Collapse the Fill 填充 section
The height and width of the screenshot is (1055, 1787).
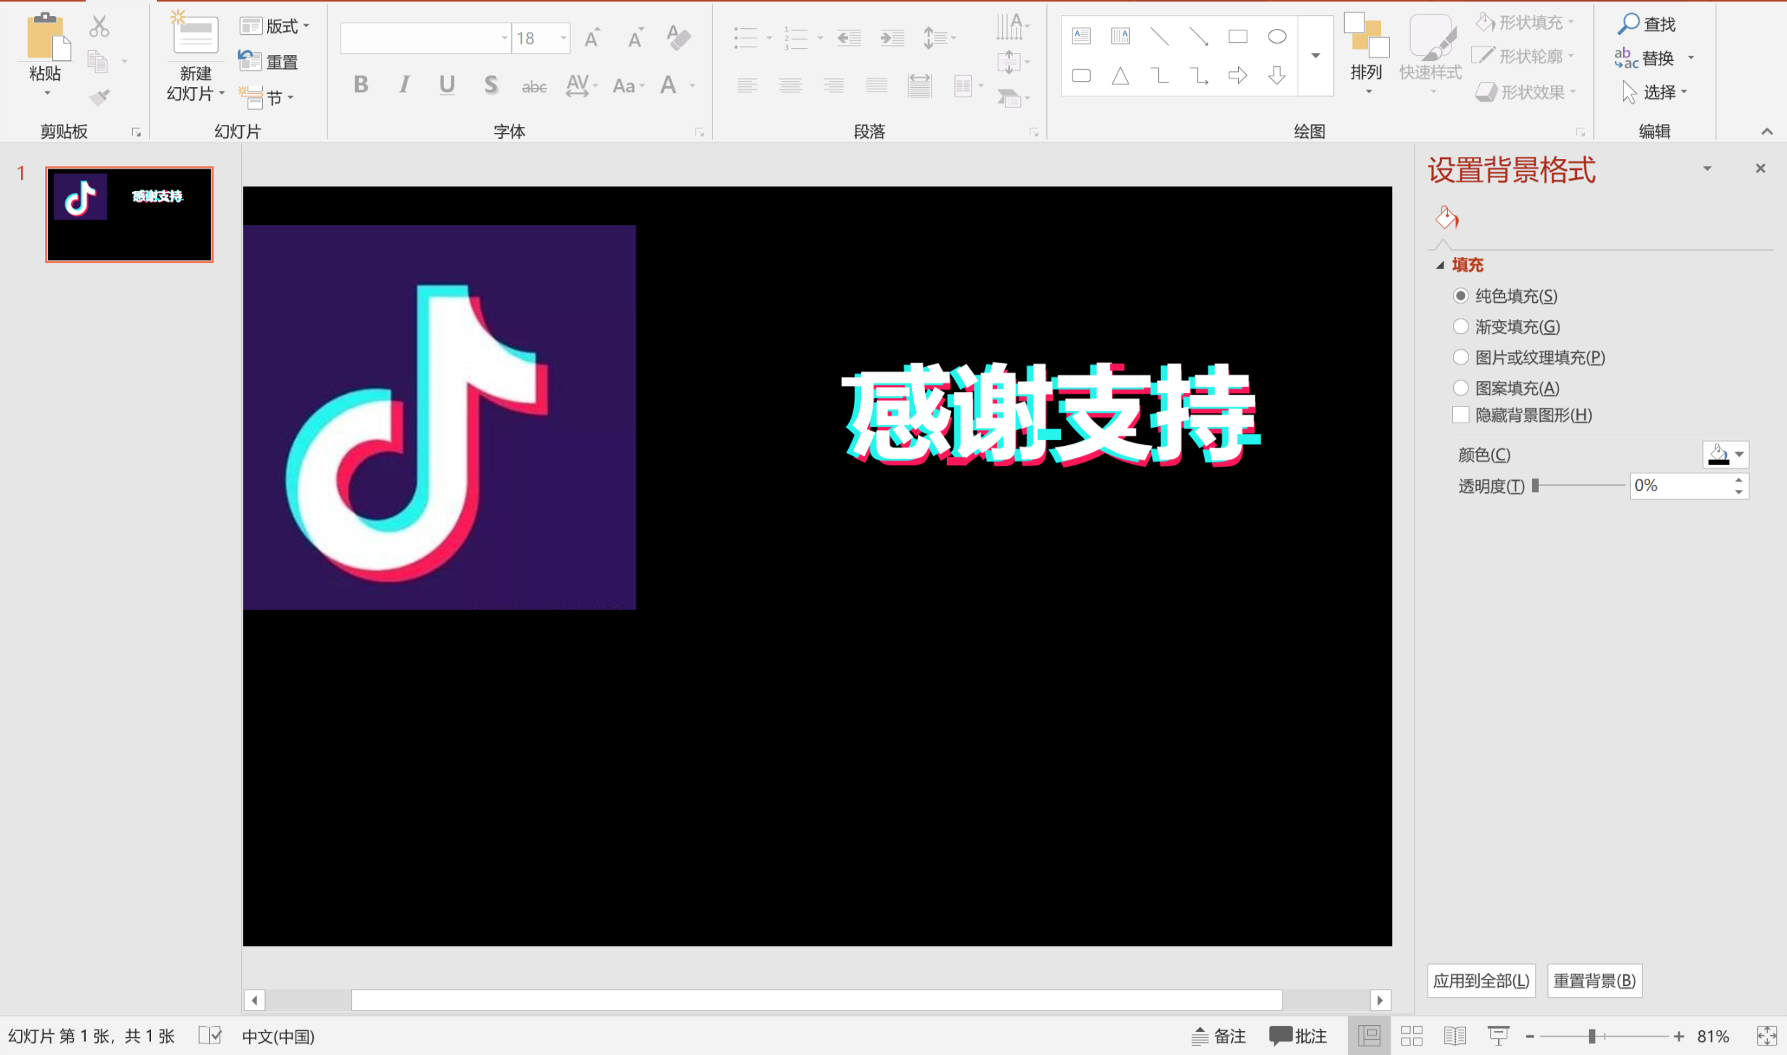point(1440,266)
